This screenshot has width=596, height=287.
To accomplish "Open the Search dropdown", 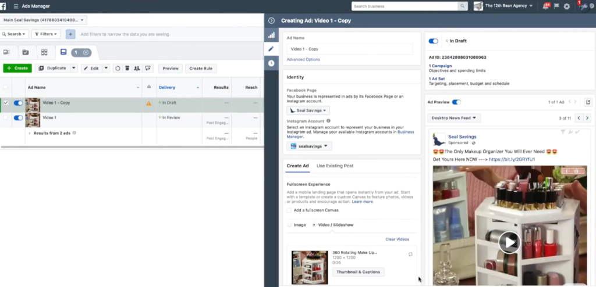I will [x=14, y=34].
